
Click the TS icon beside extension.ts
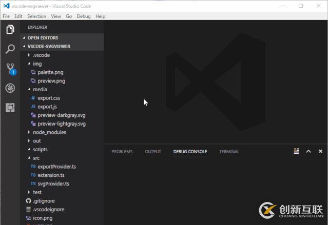click(33, 175)
